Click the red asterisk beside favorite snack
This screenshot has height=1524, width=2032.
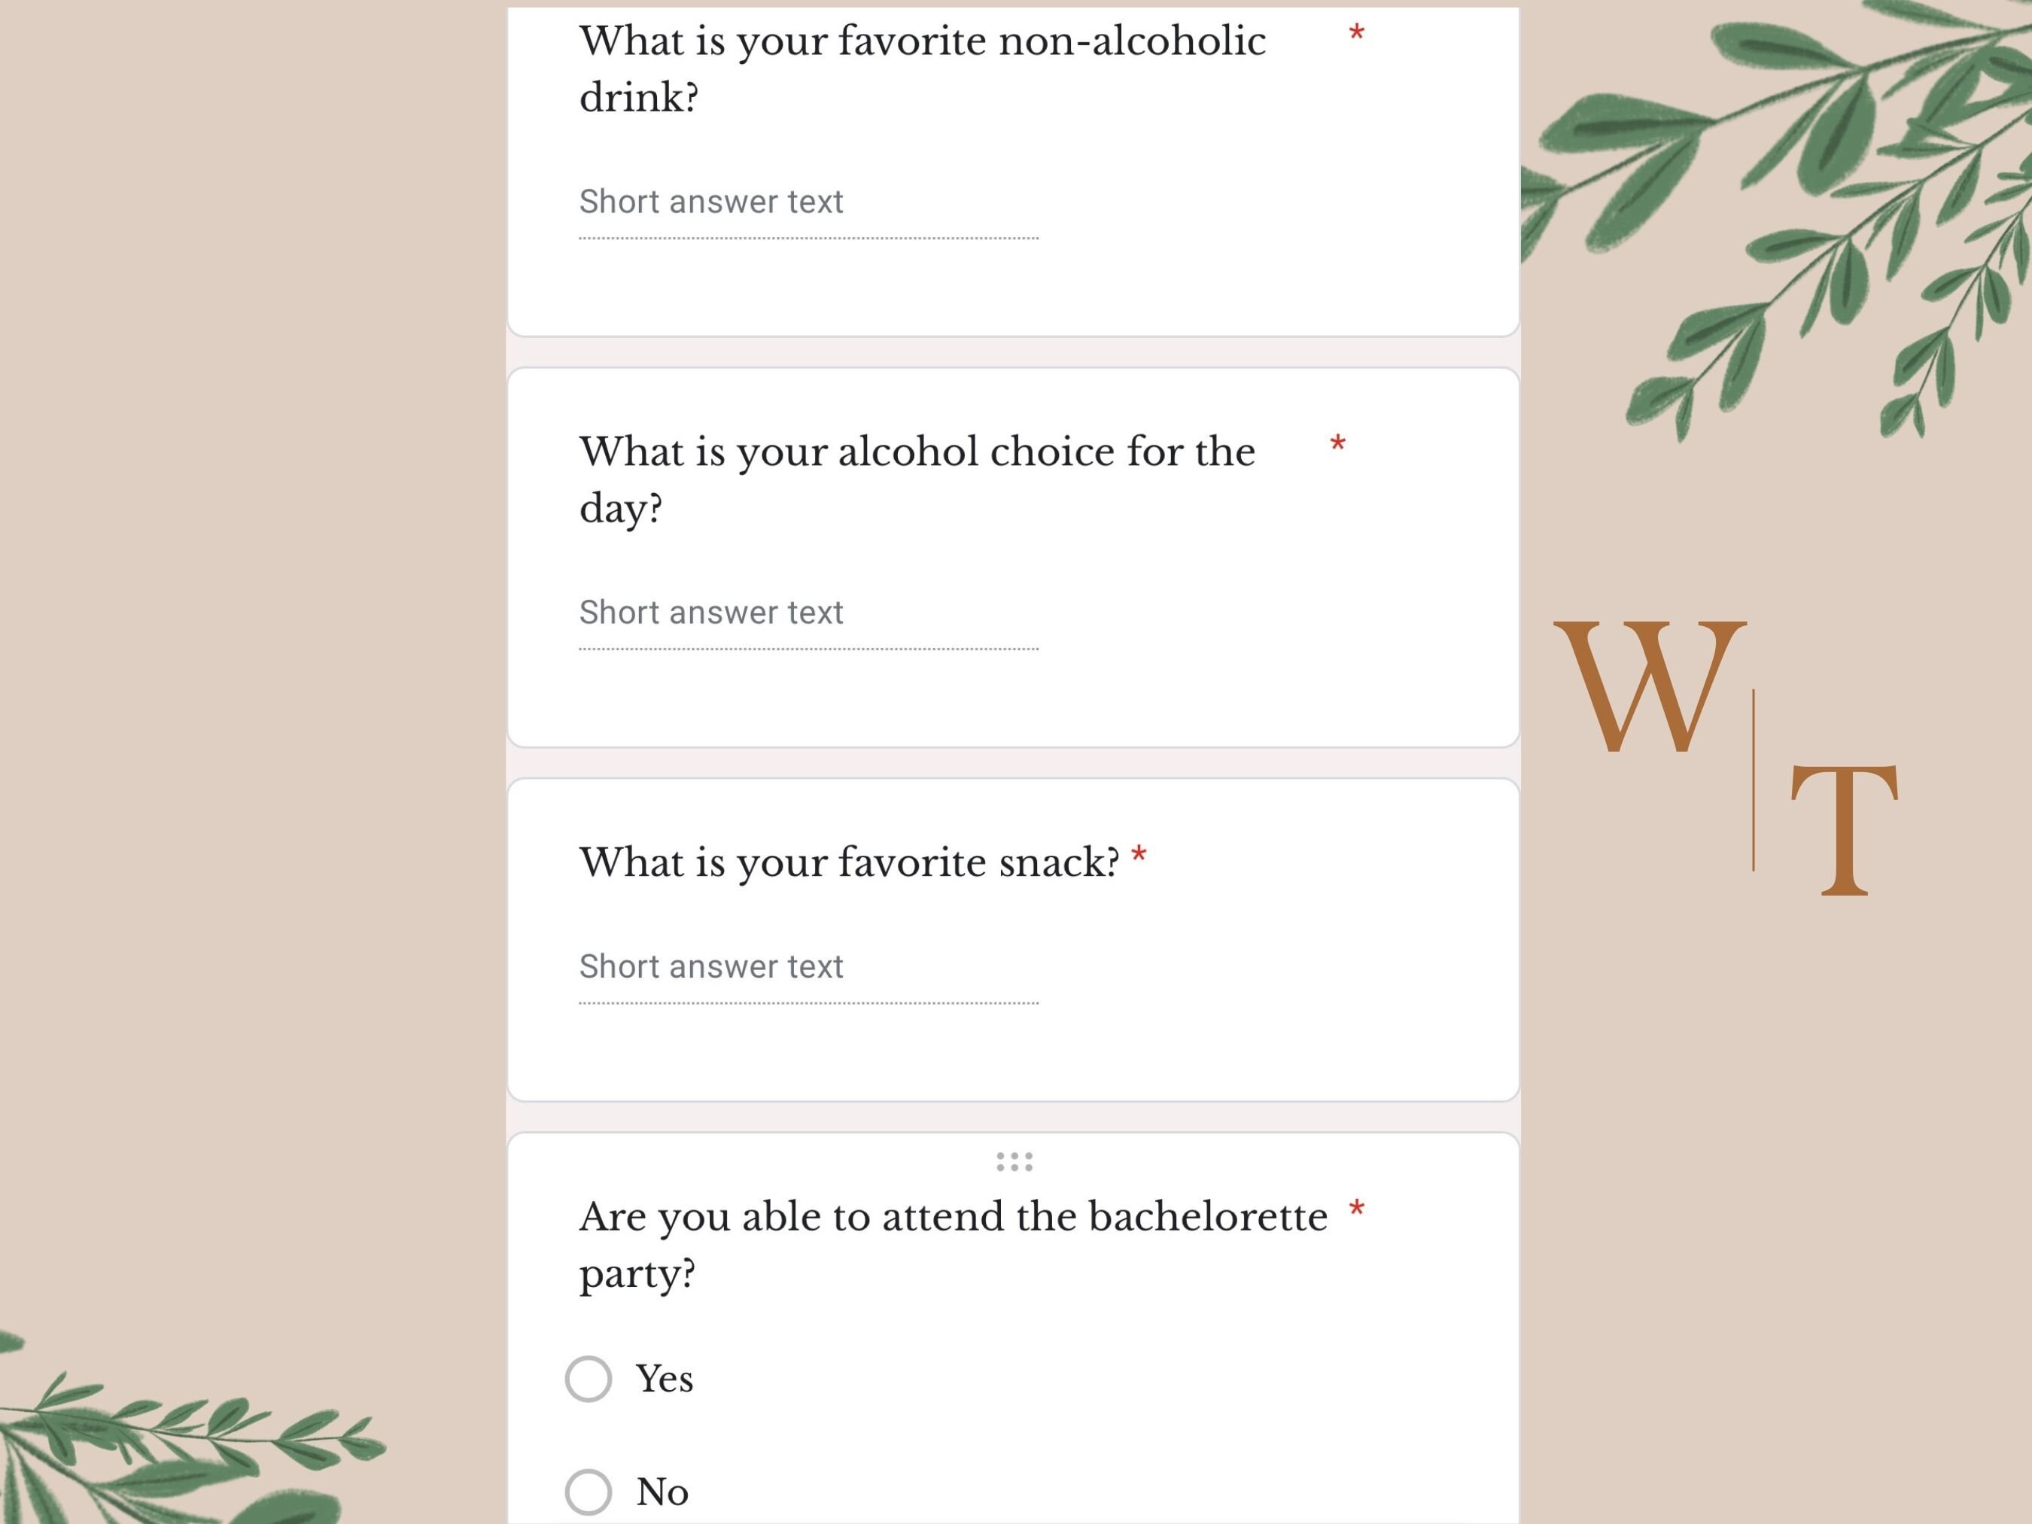pyautogui.click(x=1139, y=855)
